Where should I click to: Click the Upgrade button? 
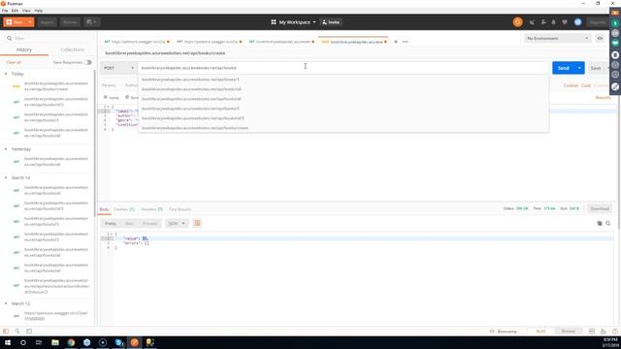click(x=598, y=22)
